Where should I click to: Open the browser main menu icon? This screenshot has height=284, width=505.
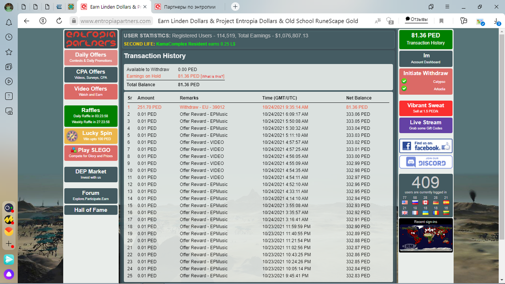coord(447,7)
